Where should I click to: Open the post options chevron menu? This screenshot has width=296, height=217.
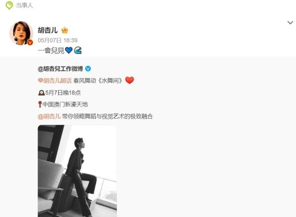[x=290, y=23]
